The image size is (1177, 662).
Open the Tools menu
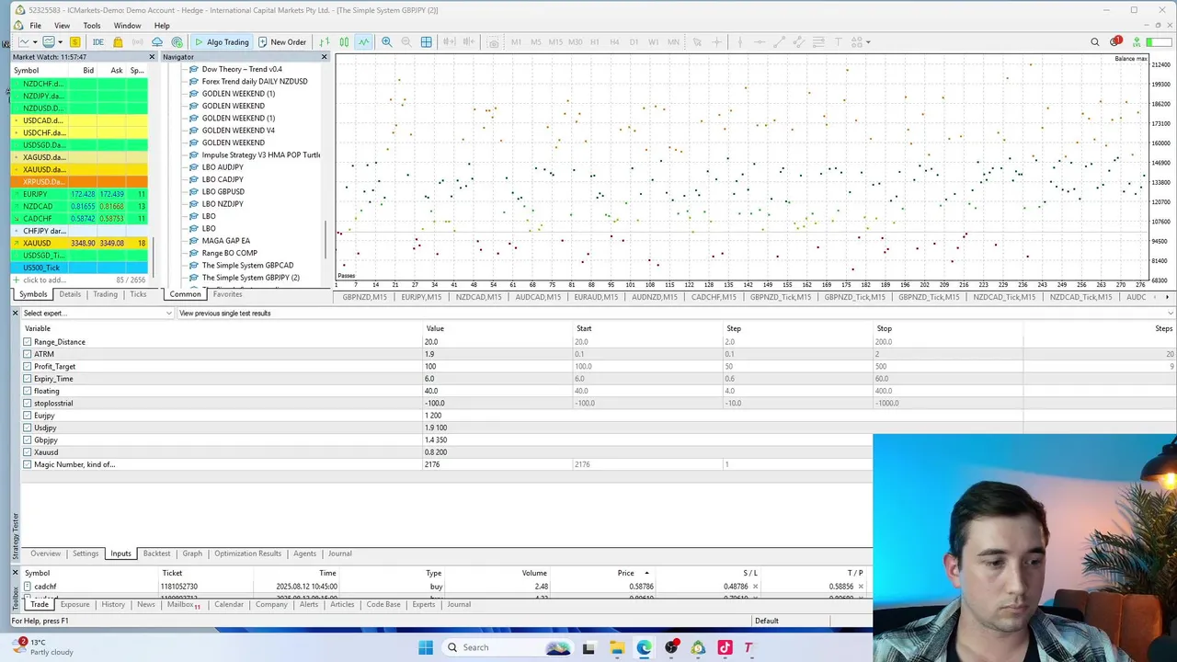click(x=92, y=25)
